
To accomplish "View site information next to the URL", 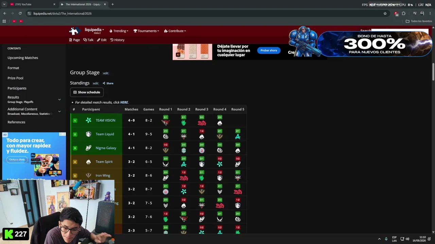I will pyautogui.click(x=29, y=14).
